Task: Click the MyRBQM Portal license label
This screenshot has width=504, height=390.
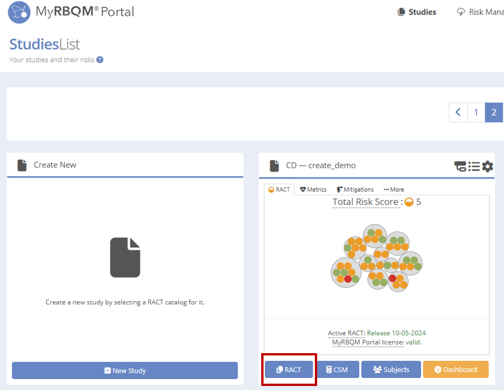Action: 368,343
